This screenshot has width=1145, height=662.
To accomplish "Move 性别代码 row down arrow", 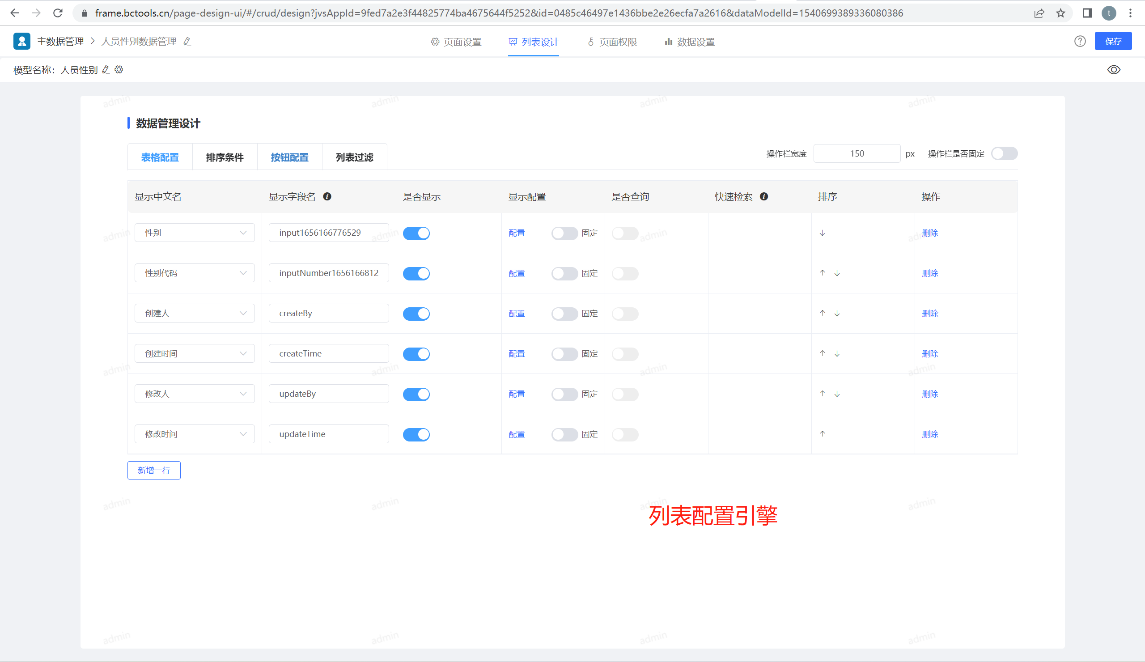I will point(837,273).
